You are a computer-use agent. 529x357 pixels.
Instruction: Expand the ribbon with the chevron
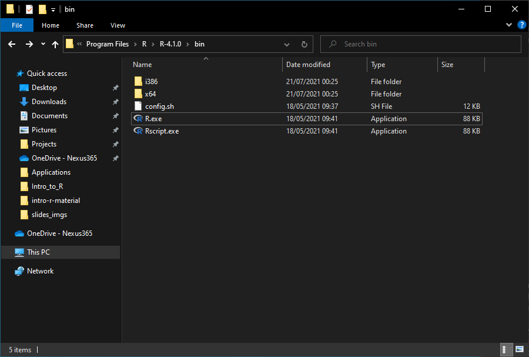coord(509,25)
